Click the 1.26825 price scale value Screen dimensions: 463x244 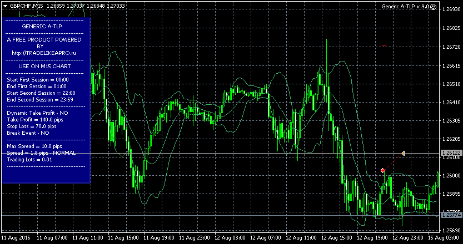click(x=451, y=28)
